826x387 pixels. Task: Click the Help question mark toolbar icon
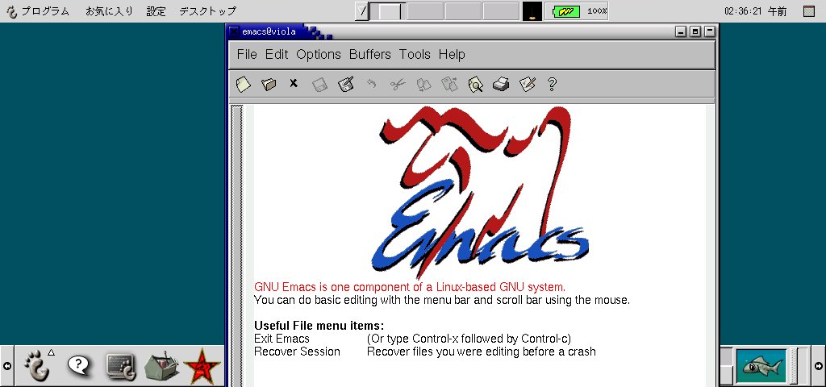pos(552,84)
